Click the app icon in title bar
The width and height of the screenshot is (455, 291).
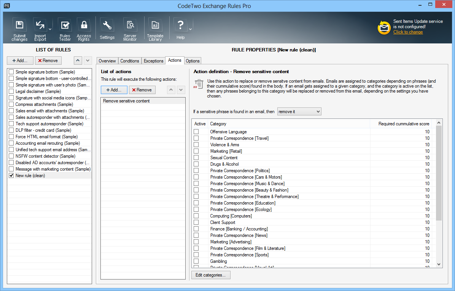[x=7, y=5]
